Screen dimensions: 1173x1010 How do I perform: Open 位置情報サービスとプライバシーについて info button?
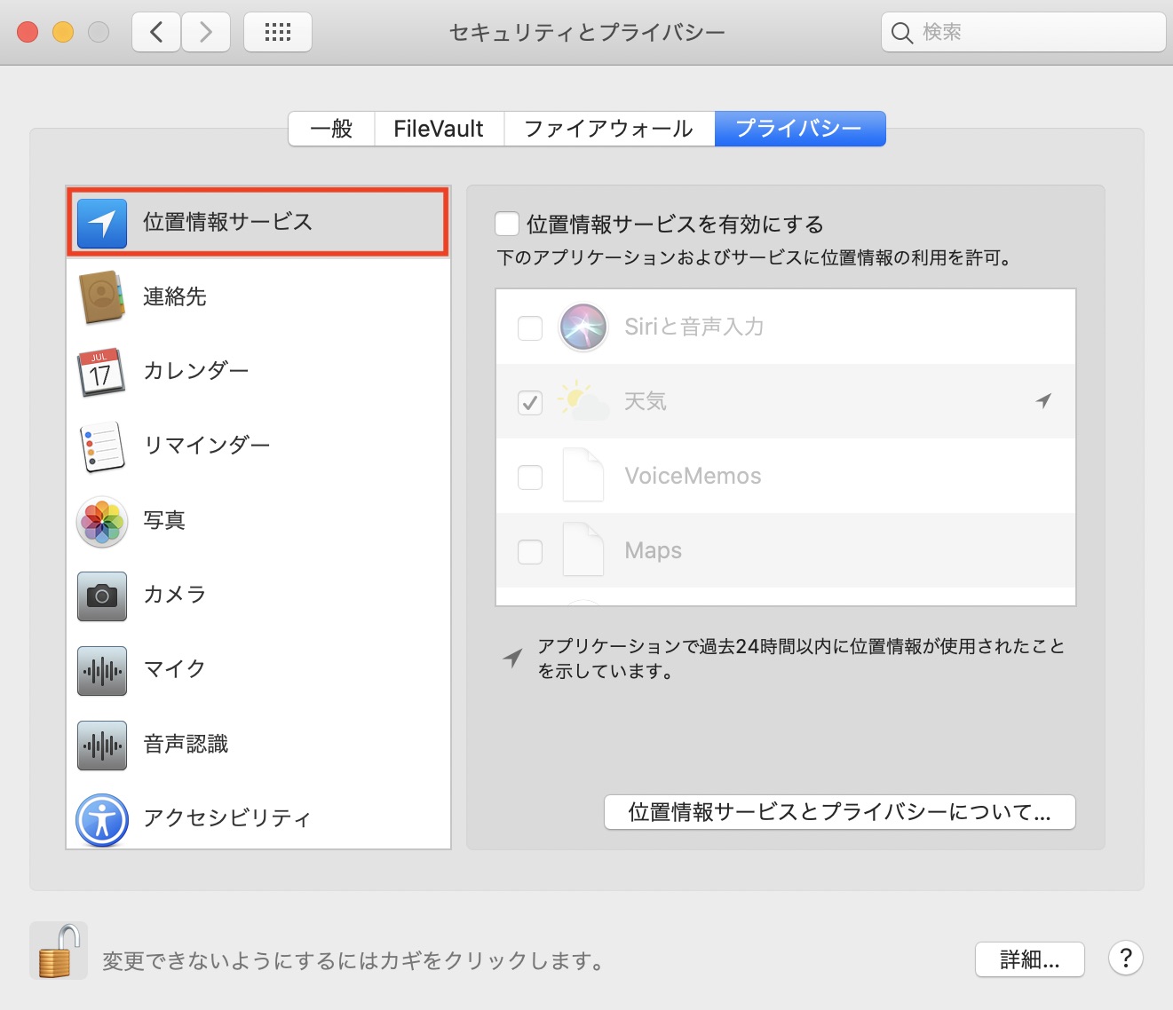pos(839,812)
